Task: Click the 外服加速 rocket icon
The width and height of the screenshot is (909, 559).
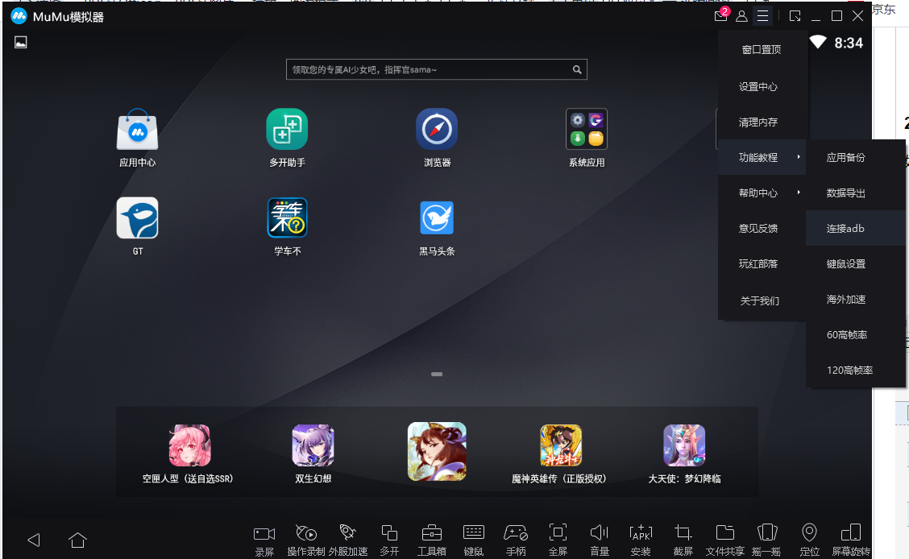Action: point(348,540)
